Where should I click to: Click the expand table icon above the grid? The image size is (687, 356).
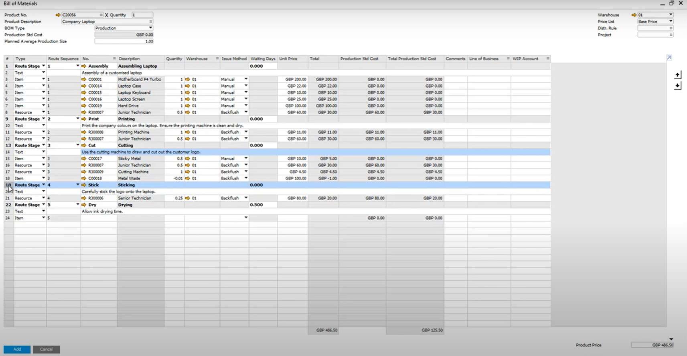pos(669,58)
